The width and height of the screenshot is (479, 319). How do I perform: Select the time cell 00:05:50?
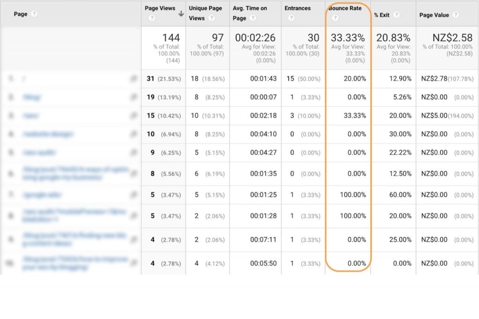[263, 263]
